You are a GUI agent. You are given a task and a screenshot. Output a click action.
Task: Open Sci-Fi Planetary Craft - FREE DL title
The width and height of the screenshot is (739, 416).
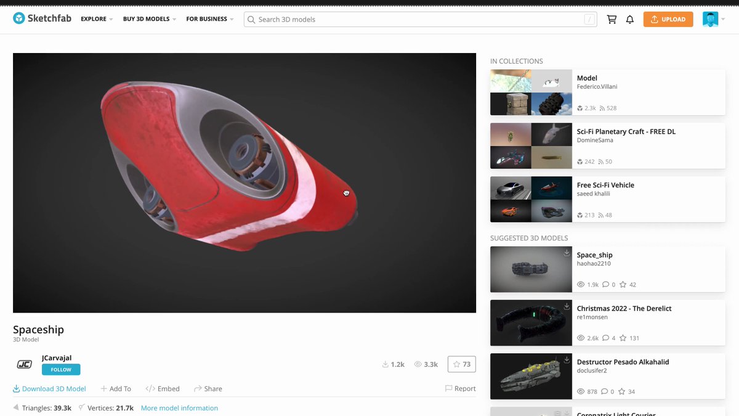click(626, 132)
